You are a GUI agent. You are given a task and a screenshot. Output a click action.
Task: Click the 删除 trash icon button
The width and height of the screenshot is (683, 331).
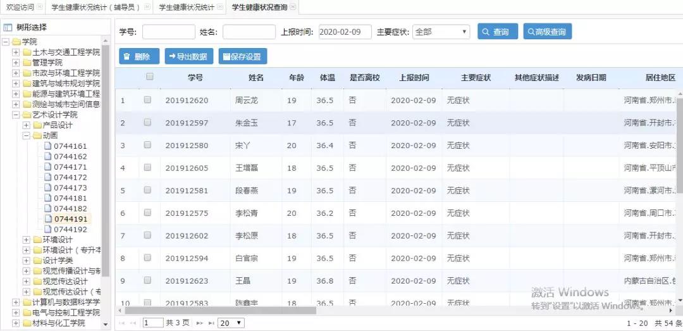coord(139,56)
